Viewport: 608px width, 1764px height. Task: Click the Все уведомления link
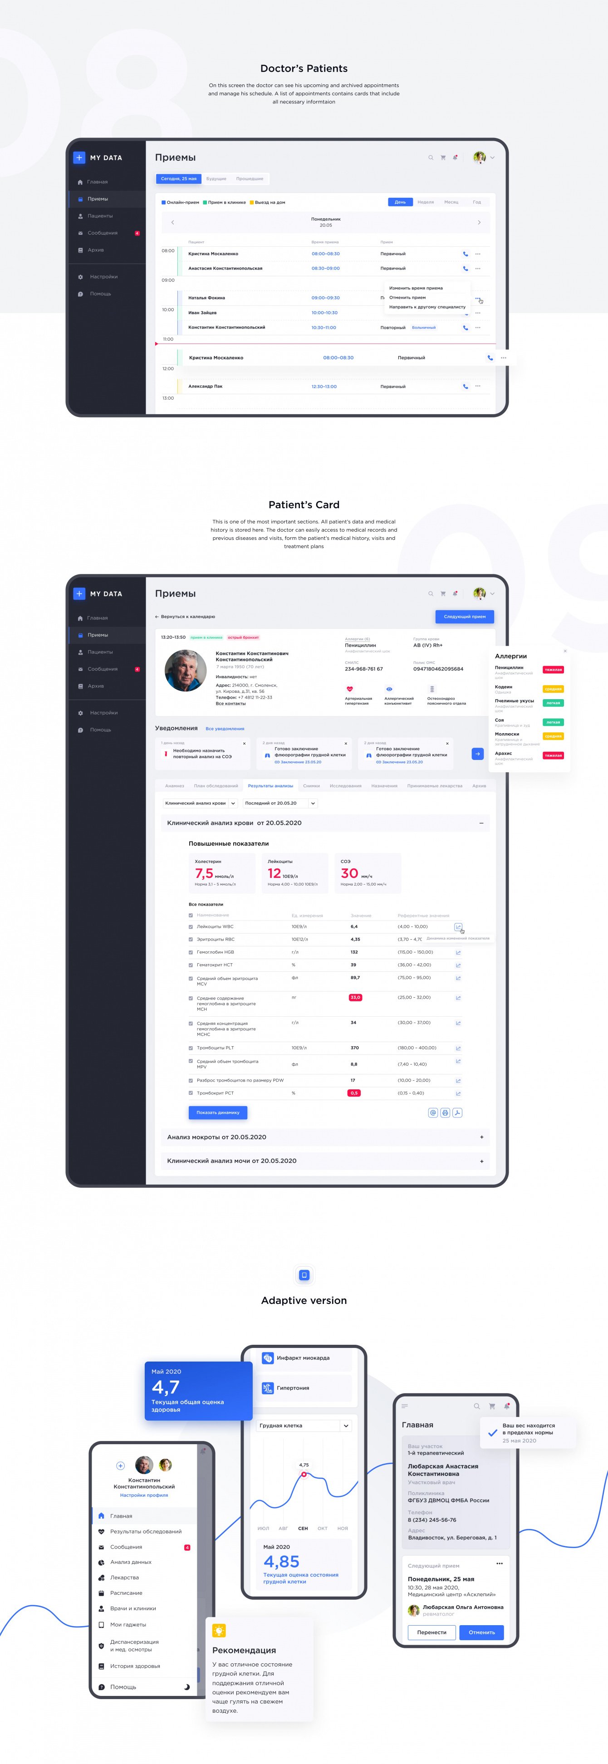coord(225,729)
